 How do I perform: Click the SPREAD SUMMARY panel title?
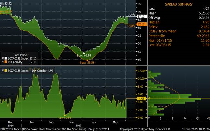click(x=178, y=4)
